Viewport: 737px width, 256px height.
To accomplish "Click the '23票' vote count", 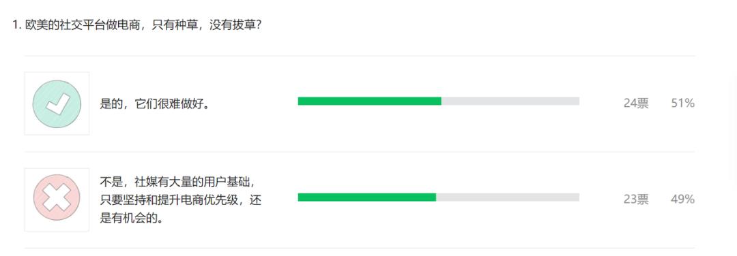I will click(x=636, y=199).
